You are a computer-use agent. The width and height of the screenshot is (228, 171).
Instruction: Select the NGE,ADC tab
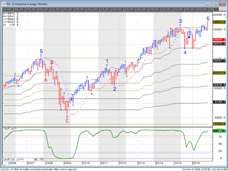(142, 9)
